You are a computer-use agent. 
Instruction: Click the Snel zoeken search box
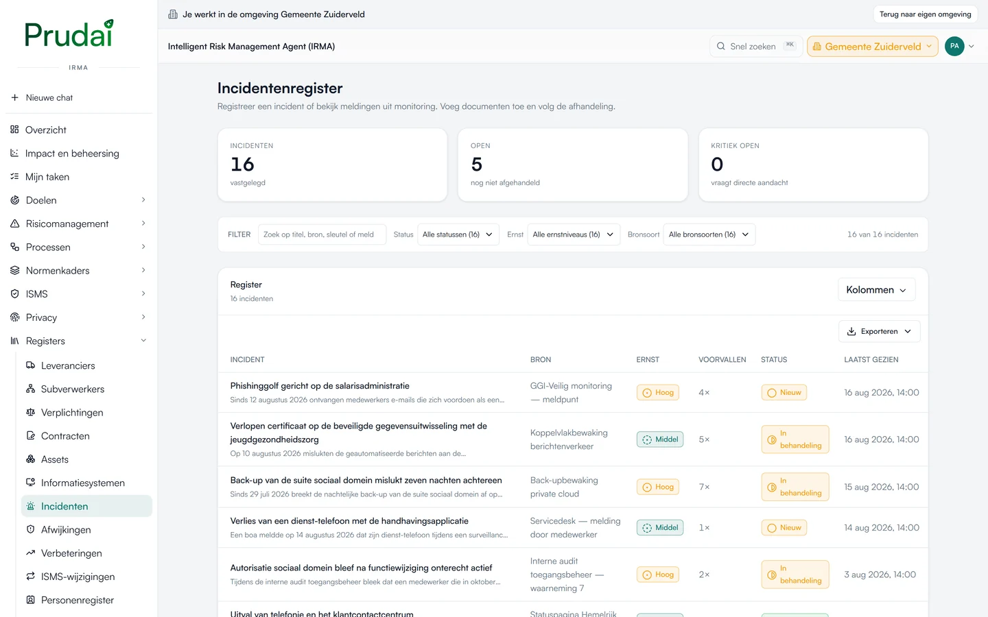click(x=756, y=46)
